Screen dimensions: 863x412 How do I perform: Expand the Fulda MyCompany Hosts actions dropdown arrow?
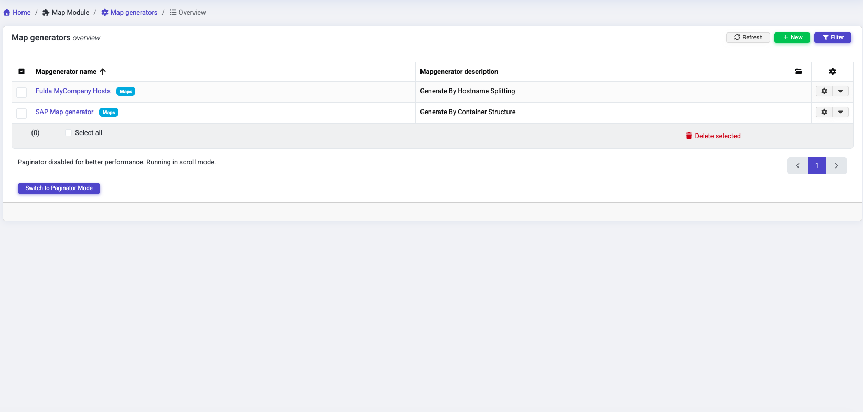[840, 91]
